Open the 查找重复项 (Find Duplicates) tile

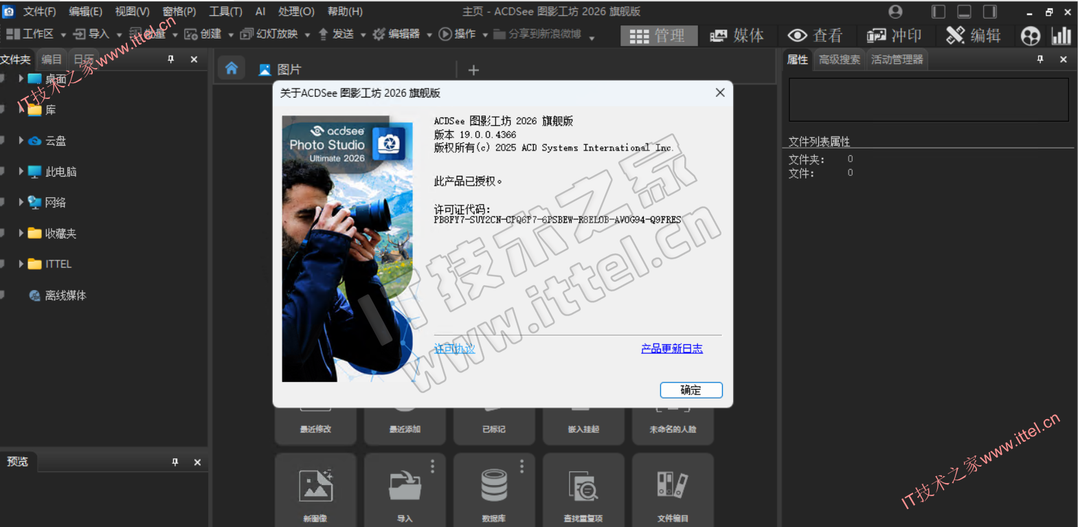tap(583, 486)
